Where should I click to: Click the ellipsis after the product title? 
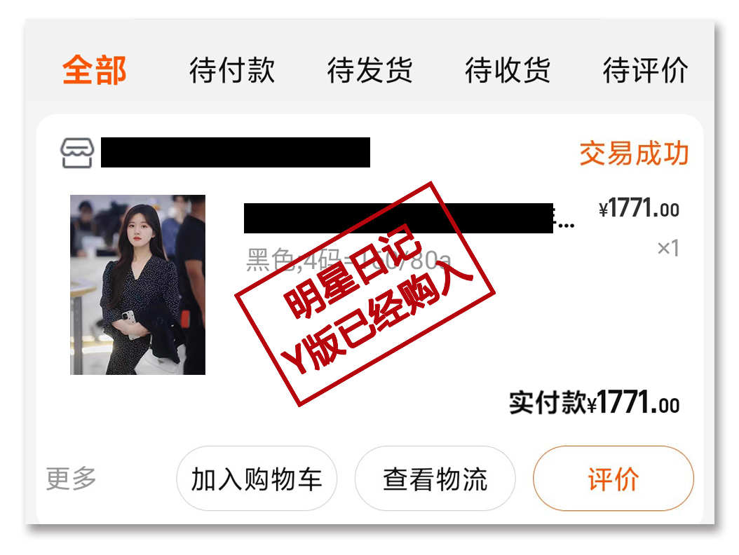(x=566, y=224)
